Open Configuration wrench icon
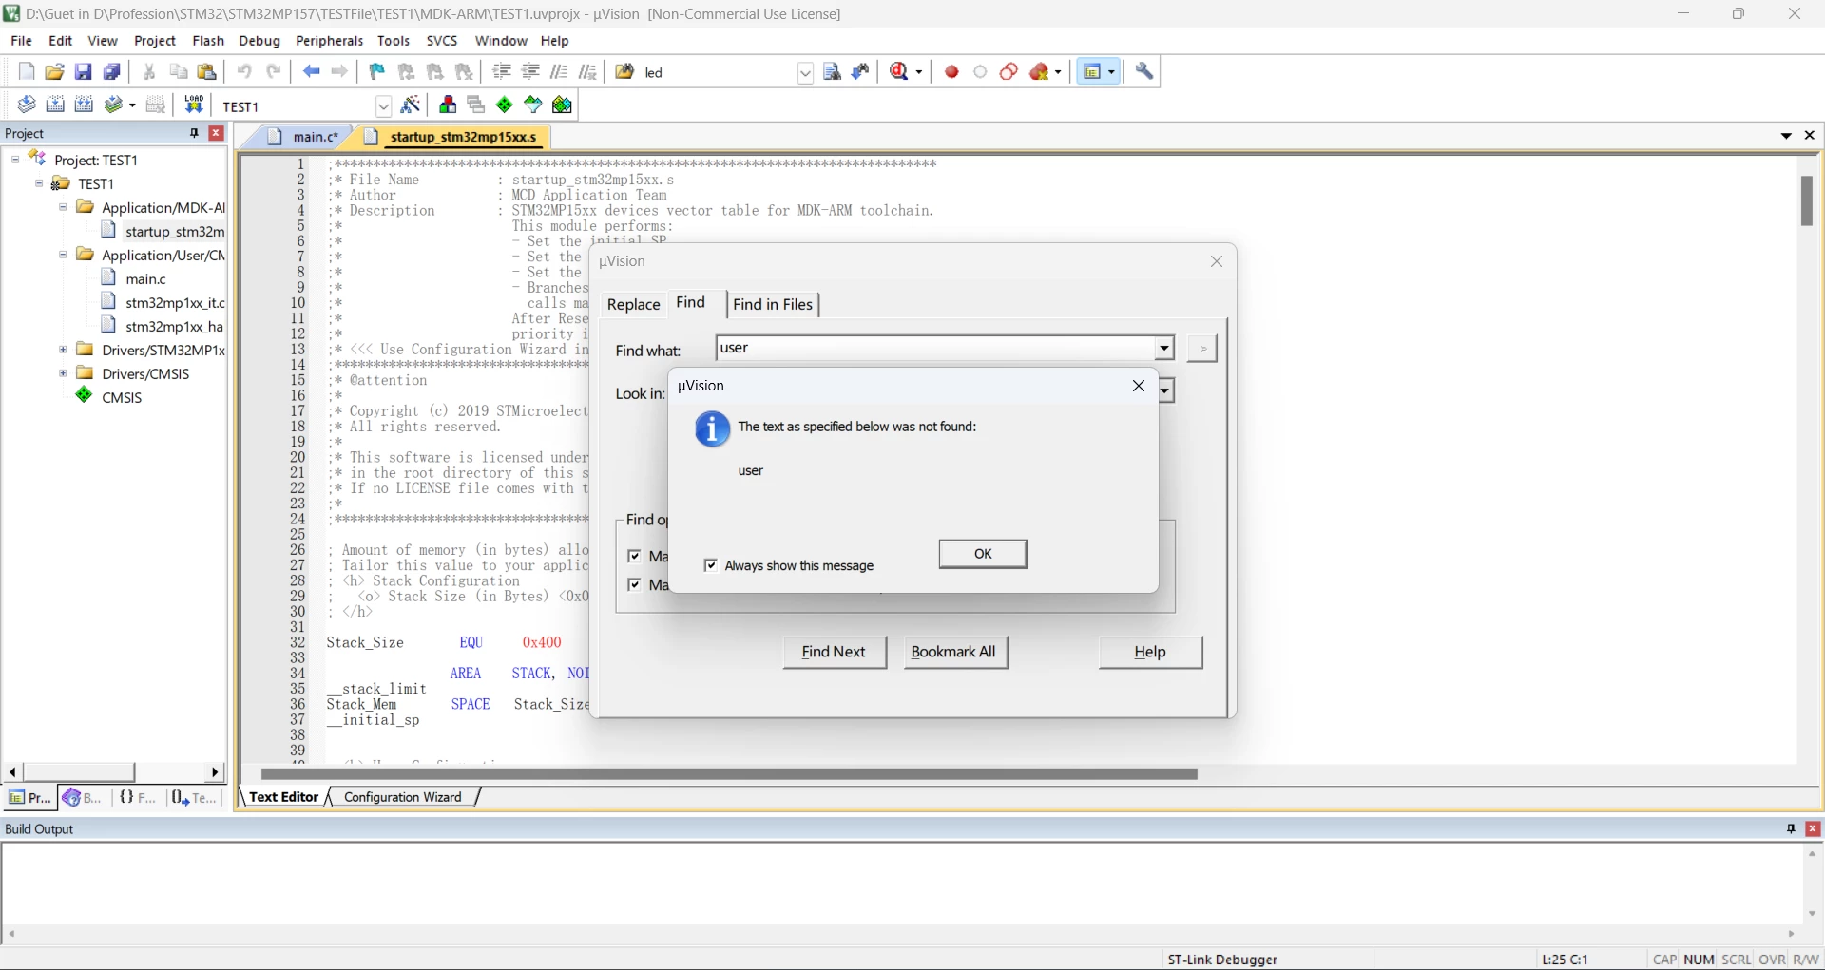 (1144, 72)
